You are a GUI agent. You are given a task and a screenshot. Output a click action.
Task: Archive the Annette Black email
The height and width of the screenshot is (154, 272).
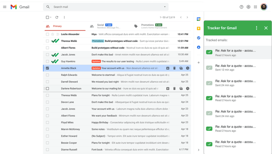coord(168,68)
